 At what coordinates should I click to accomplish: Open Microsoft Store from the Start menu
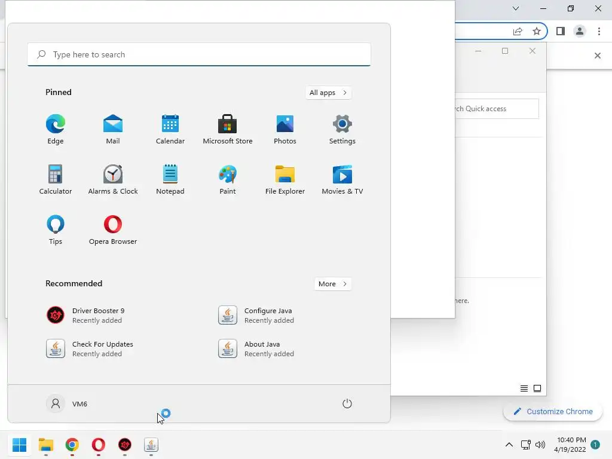(228, 130)
